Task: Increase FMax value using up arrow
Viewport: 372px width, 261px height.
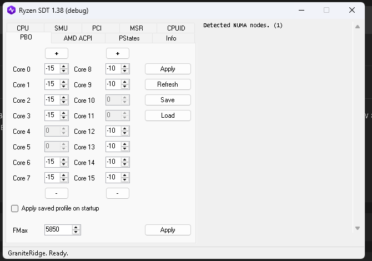Action: coord(76,227)
